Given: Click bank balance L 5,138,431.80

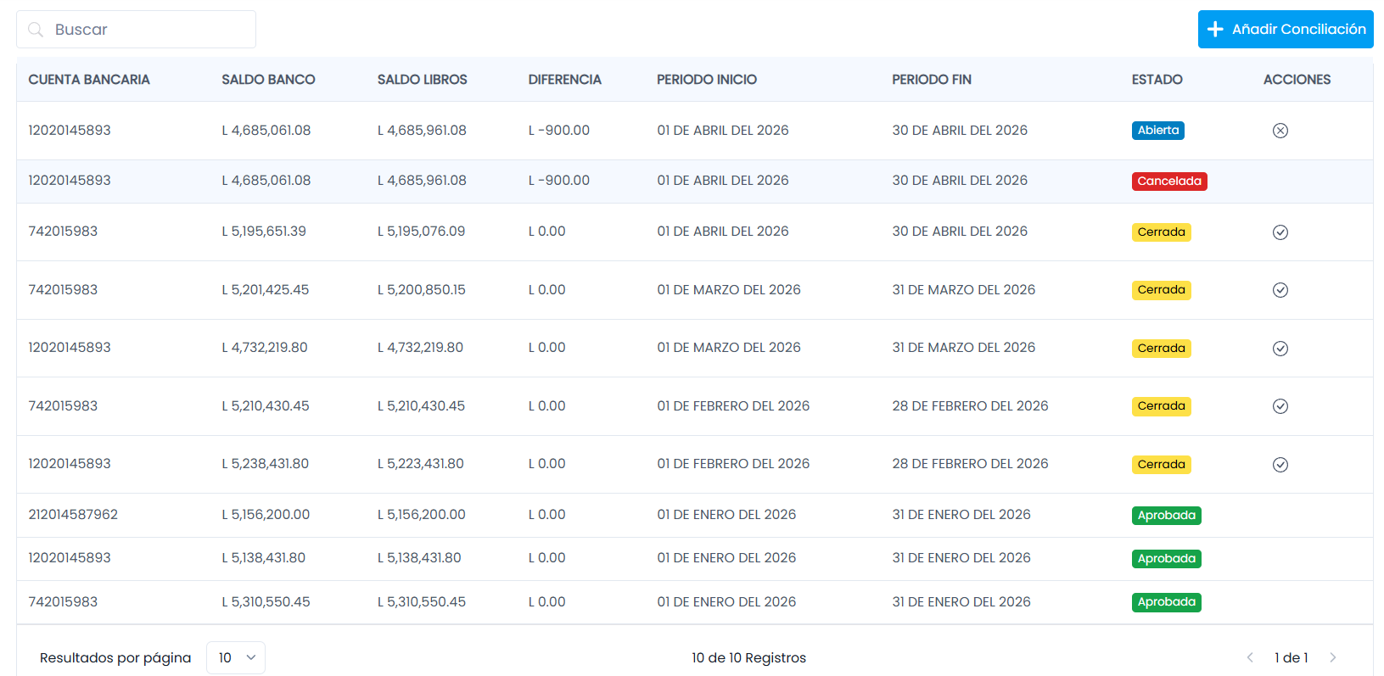Looking at the screenshot, I should [264, 558].
